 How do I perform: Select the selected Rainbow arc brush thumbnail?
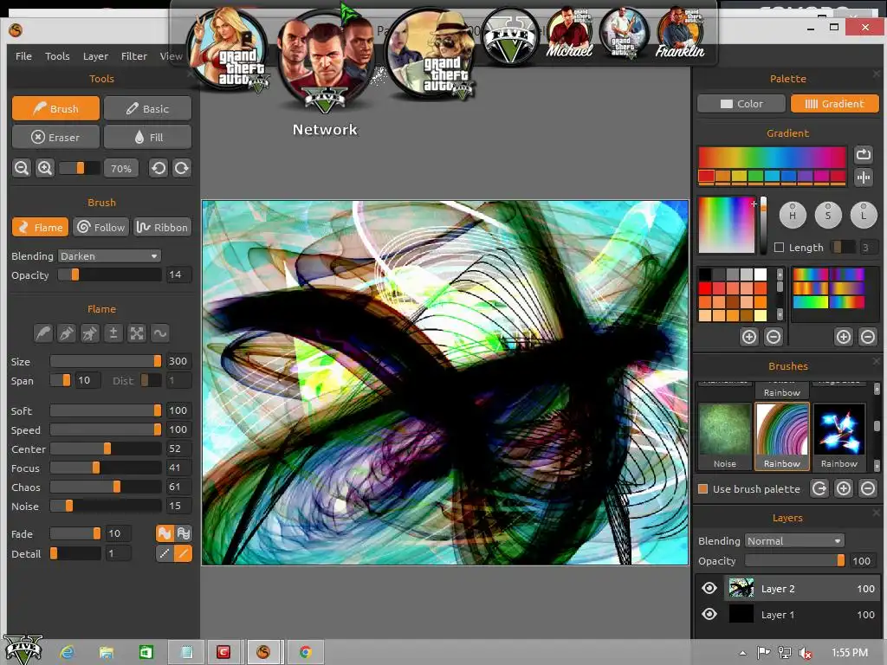coord(782,436)
